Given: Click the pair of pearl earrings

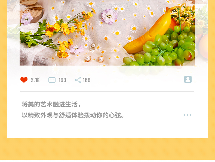Looking at the screenshot, I should 94,59.
